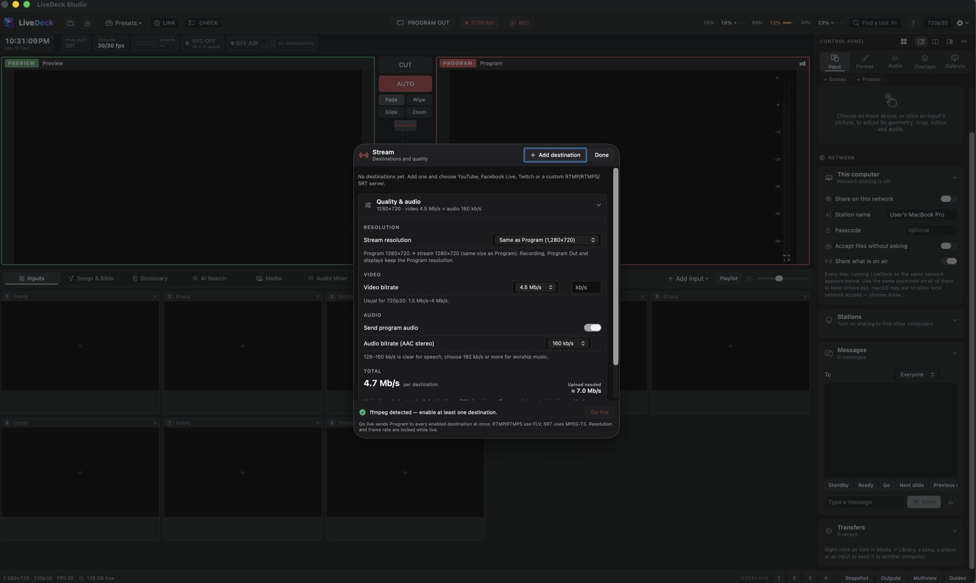Open the help question mark icon

[x=913, y=23]
